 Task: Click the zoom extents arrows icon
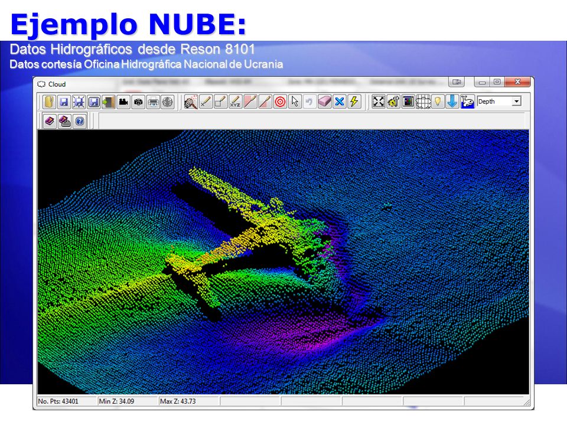tap(378, 102)
